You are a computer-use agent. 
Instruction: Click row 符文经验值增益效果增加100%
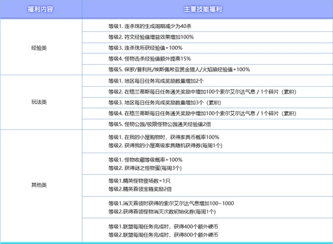tap(207, 37)
